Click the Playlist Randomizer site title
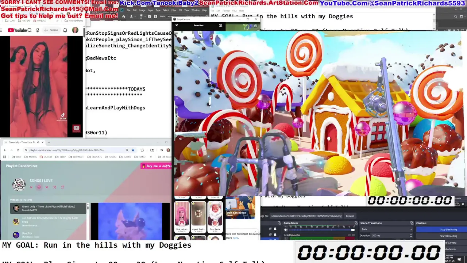Image resolution: width=467 pixels, height=263 pixels. tap(22, 166)
